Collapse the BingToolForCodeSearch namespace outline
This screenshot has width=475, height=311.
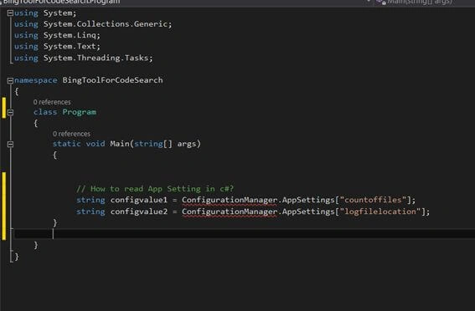tap(10, 80)
